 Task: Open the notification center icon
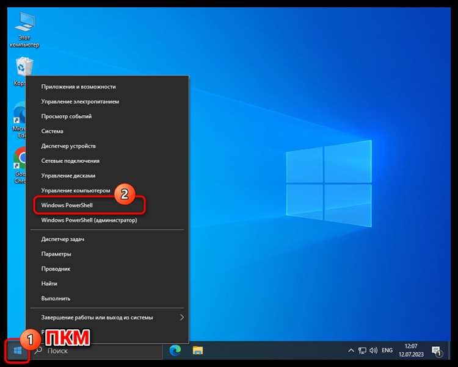(x=437, y=351)
